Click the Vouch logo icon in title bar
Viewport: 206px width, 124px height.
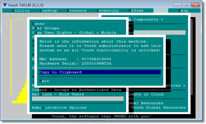5,5
